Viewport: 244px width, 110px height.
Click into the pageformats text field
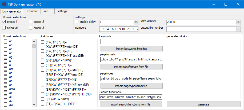[131, 59]
